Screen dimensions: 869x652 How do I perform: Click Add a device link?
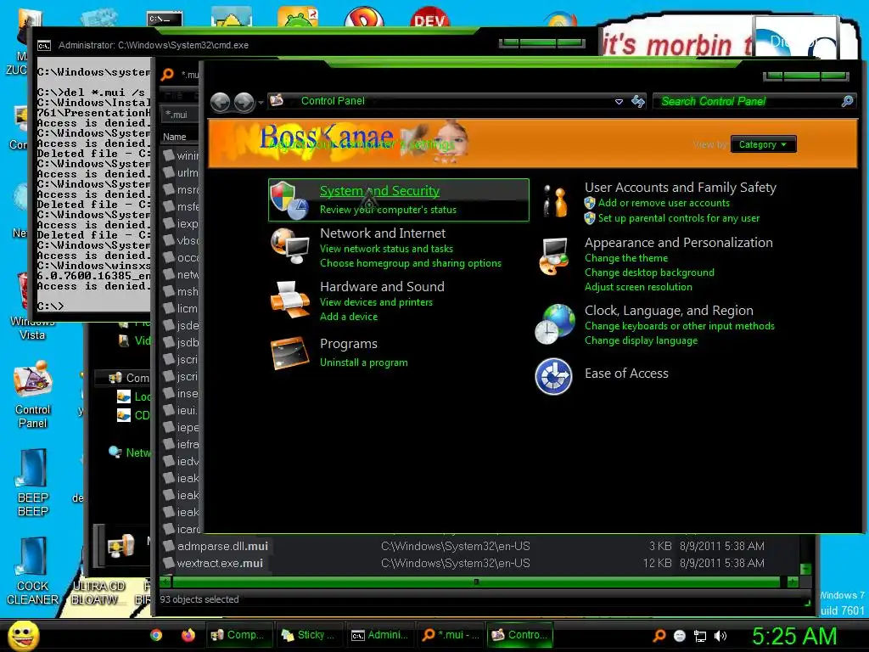[x=349, y=317]
